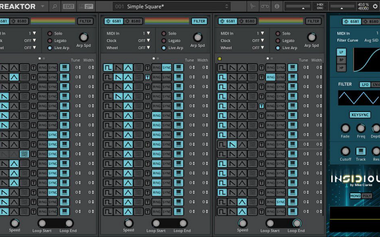The height and width of the screenshot is (237, 380).
Task: Step presets with the up/down arrows
Action: (227, 7)
